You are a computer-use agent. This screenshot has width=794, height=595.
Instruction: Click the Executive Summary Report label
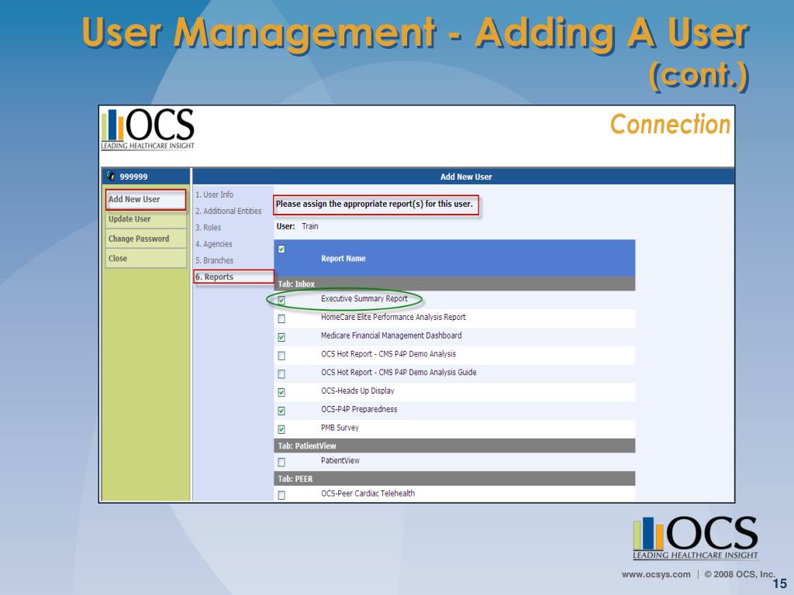pyautogui.click(x=364, y=298)
